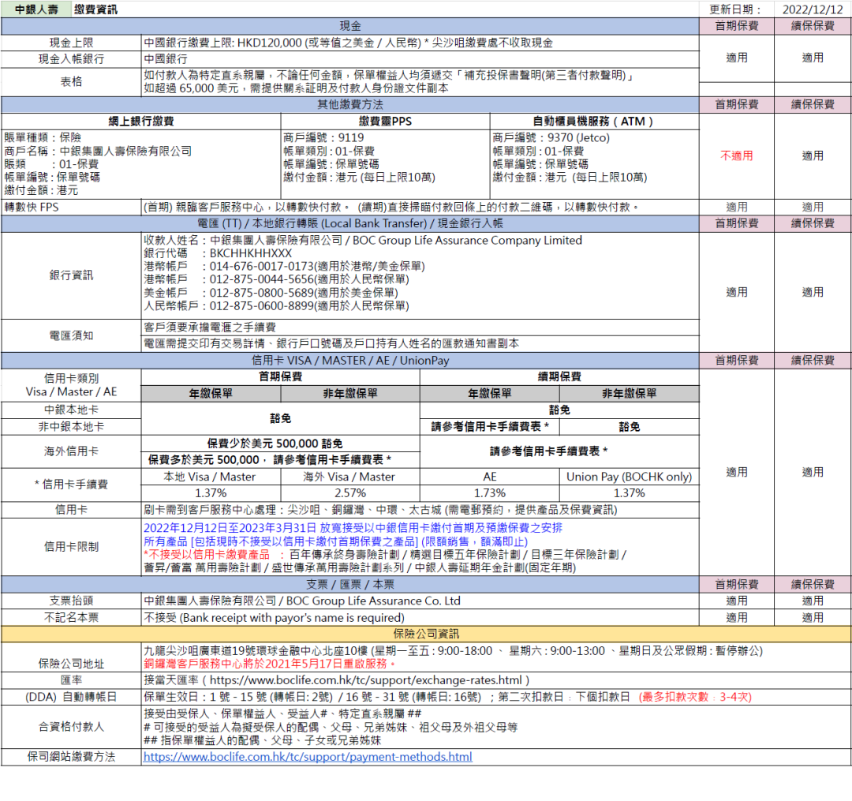Click the 合資格付款人 row label
The width and height of the screenshot is (852, 801).
pos(71,726)
